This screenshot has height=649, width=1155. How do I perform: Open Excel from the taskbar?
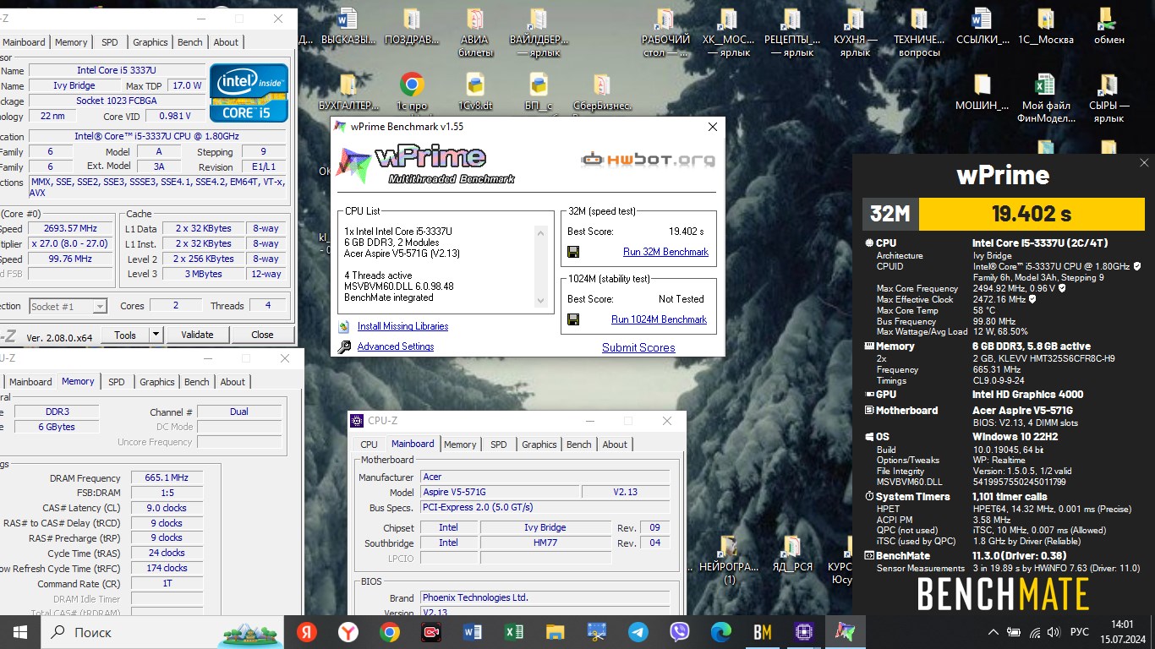(513, 631)
